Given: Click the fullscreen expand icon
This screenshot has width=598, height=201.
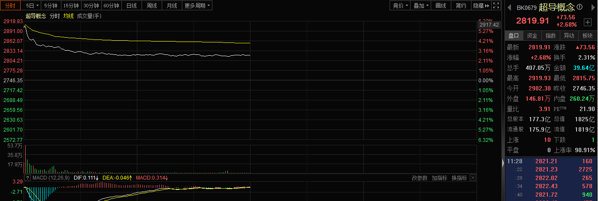Looking at the screenshot, I should 496,6.
